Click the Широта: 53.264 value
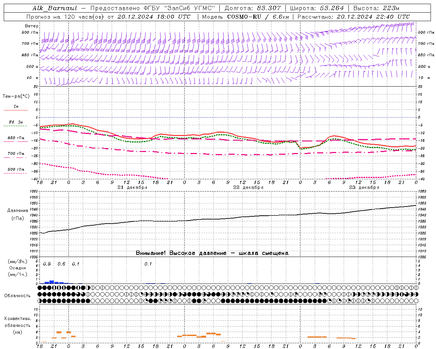436x349 pixels. point(317,8)
